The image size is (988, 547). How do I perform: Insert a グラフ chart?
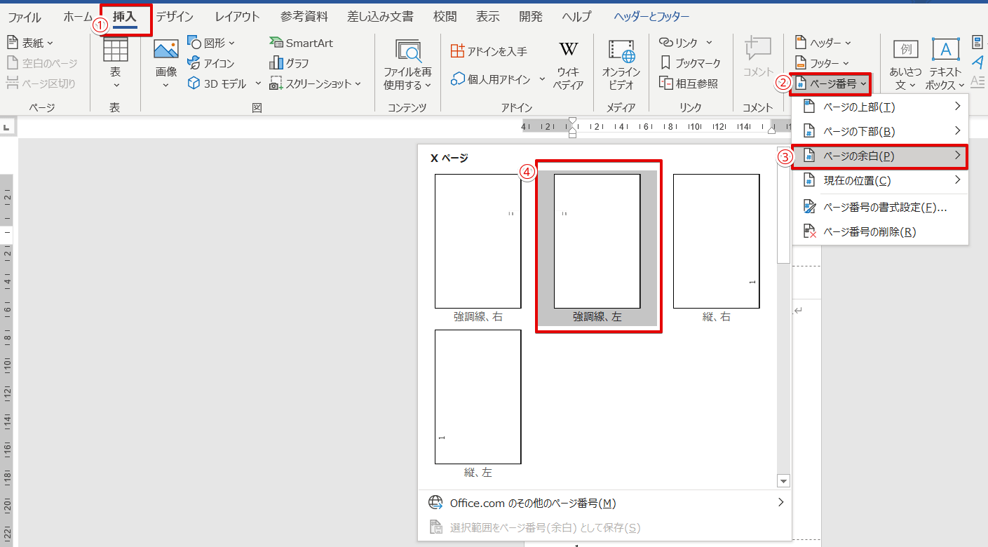(289, 63)
